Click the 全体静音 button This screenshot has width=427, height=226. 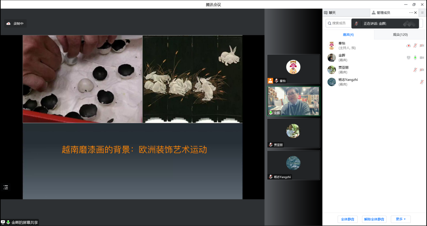[348, 219]
